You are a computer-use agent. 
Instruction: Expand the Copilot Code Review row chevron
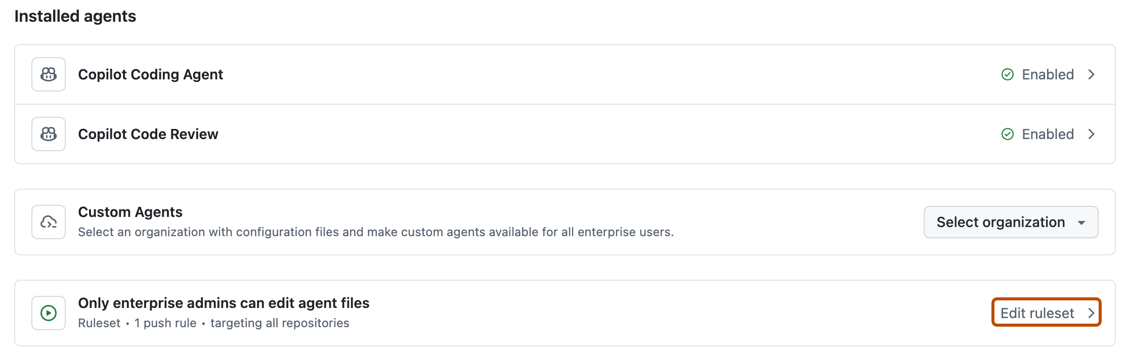1092,134
